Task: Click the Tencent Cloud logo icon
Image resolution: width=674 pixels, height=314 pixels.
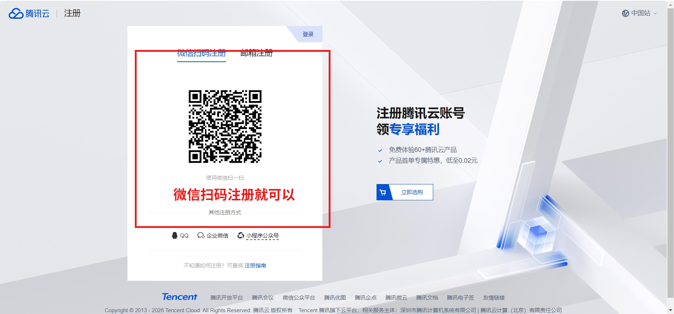Action: (16, 13)
